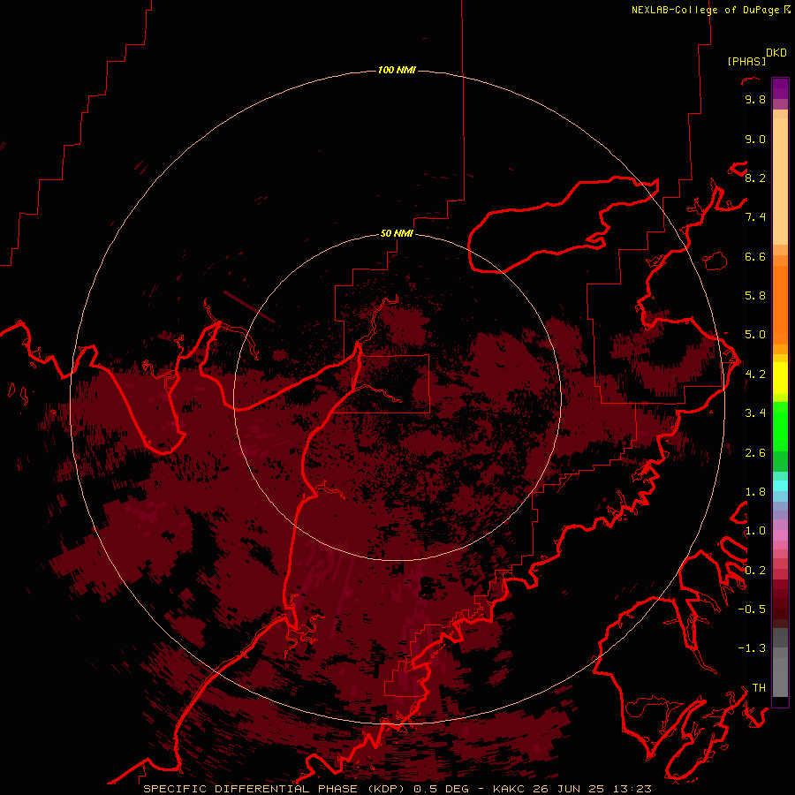
Task: Click the 2.6 value on the color scale
Action: tap(755, 453)
